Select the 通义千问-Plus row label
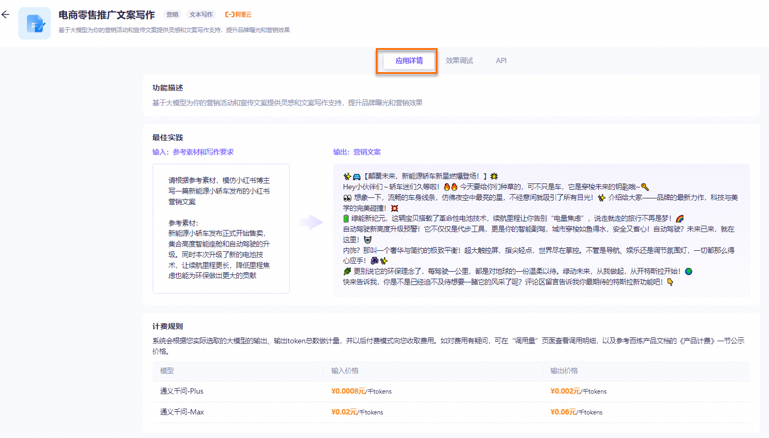 182,391
